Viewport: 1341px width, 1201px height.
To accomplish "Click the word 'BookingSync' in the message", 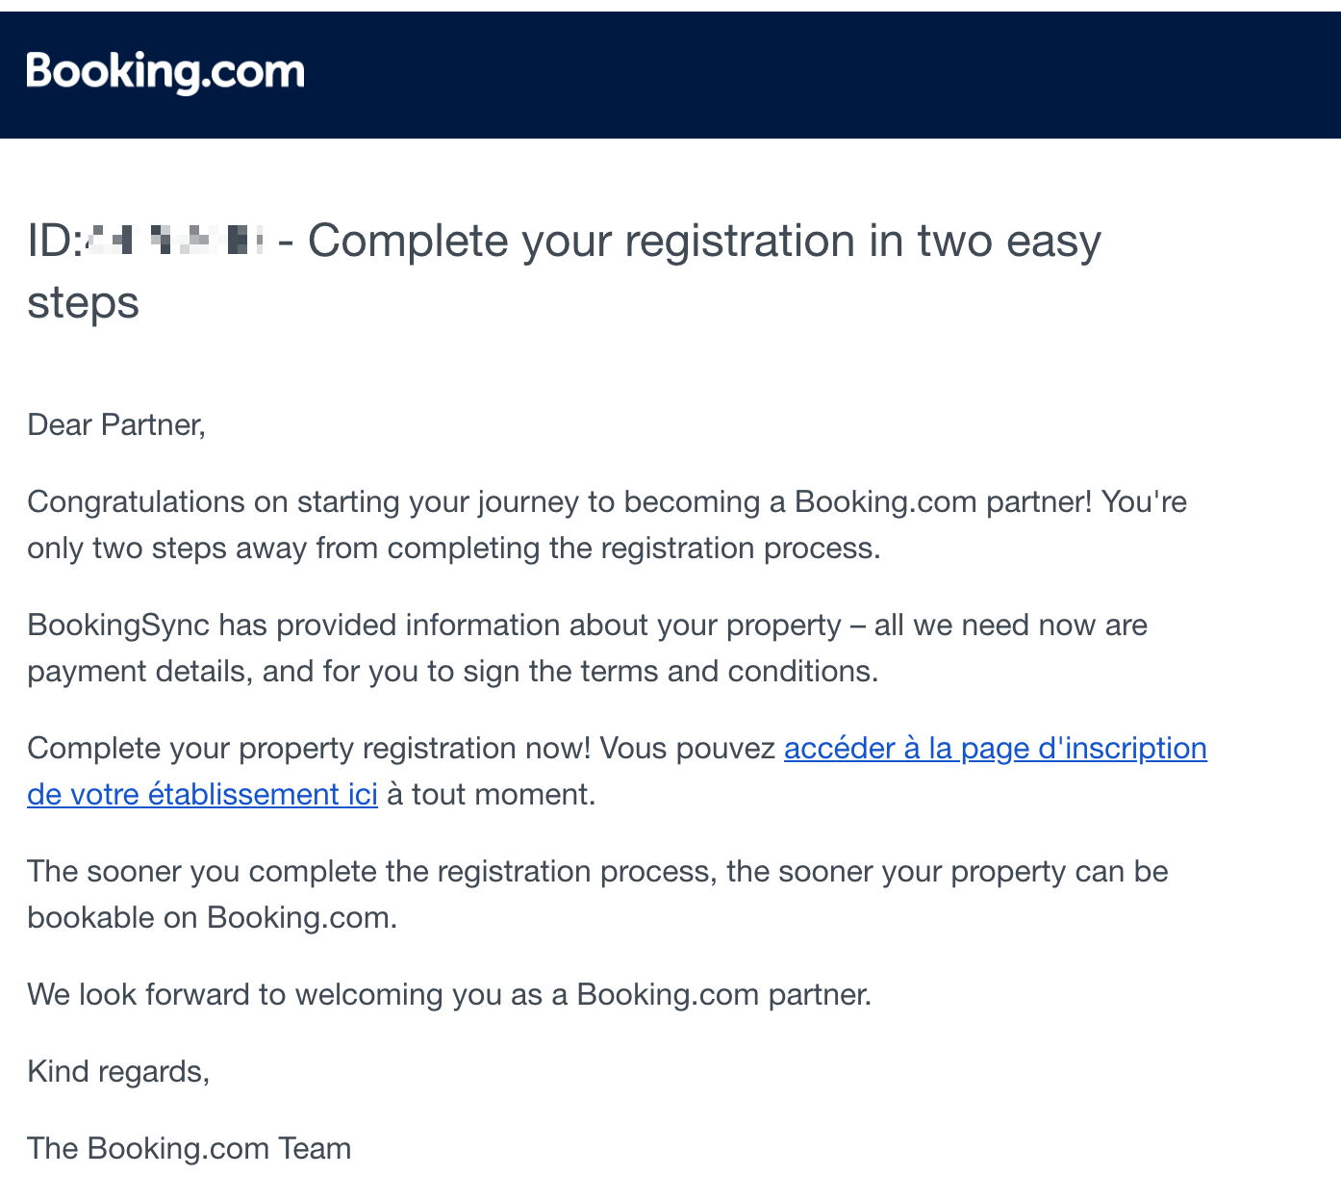I will coord(118,626).
